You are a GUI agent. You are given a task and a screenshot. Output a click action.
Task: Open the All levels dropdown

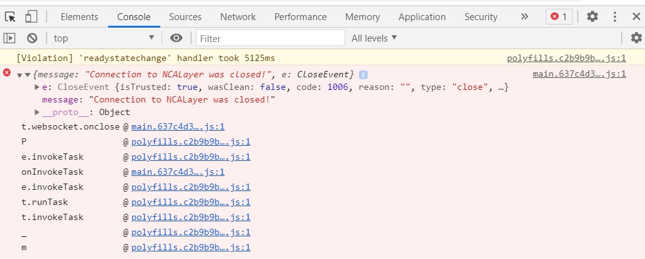point(374,38)
